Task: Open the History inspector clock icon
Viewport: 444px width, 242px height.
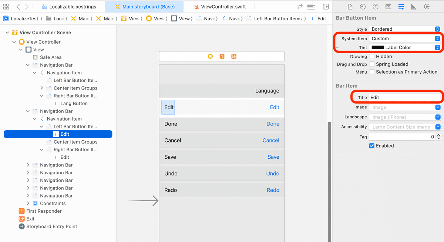Action: point(363,7)
